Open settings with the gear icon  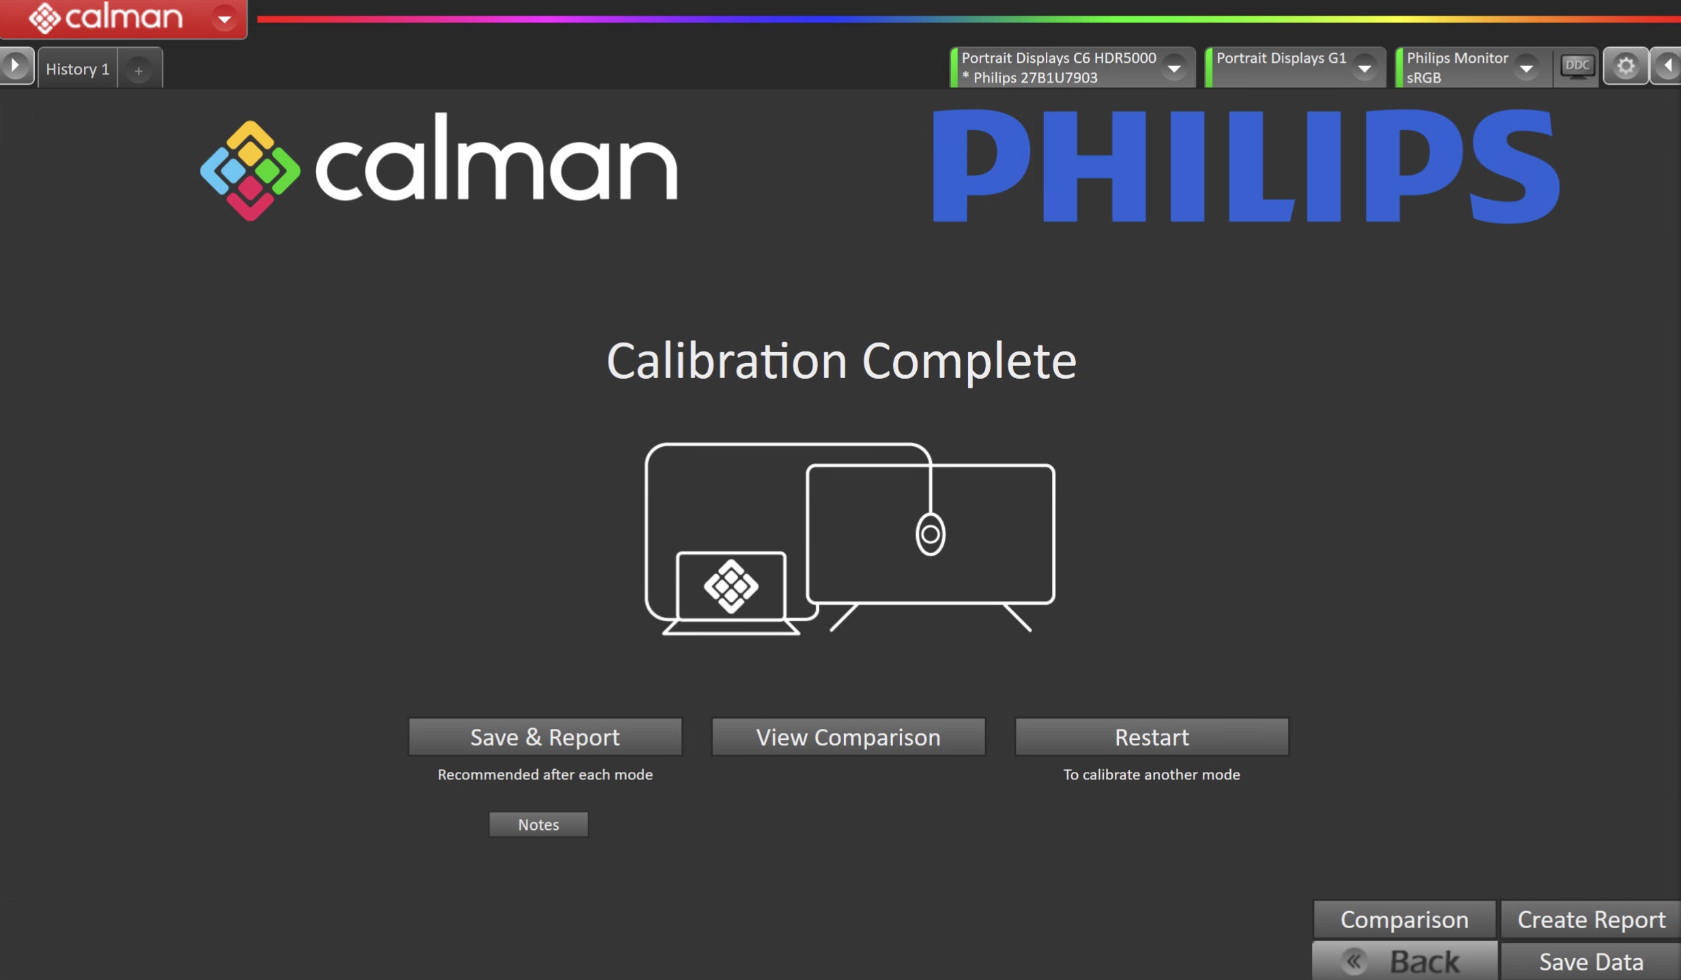pos(1626,66)
